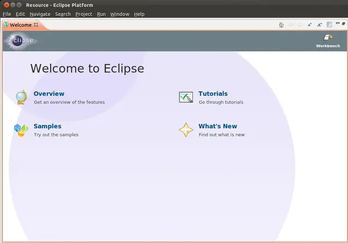Open the Overview link

point(49,94)
